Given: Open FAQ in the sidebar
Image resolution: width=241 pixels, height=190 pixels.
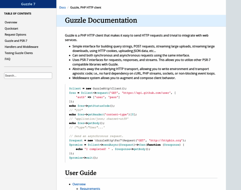Looking at the screenshot, I should [x=7, y=59].
